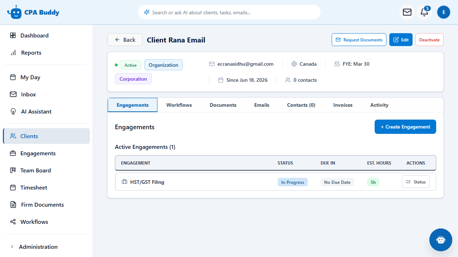
Task: Click the HST/GST Filing engagement name
Action: click(x=147, y=182)
